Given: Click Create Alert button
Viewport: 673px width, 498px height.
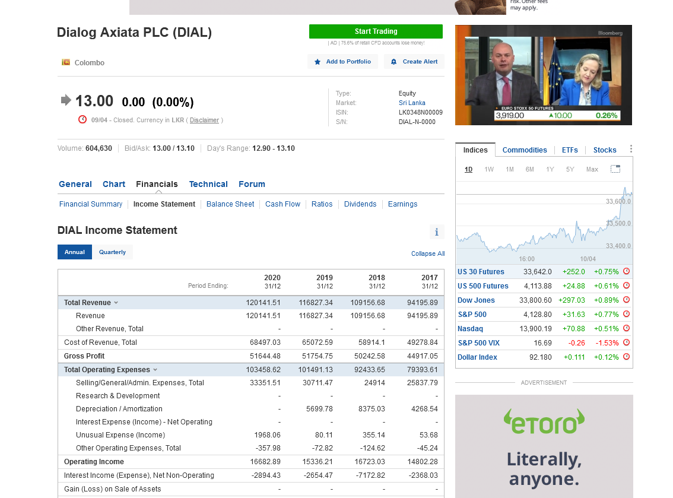Looking at the screenshot, I should (x=414, y=62).
